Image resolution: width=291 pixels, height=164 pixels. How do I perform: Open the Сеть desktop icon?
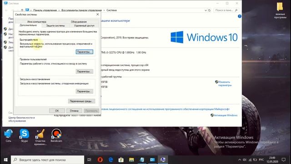[x=8, y=136]
